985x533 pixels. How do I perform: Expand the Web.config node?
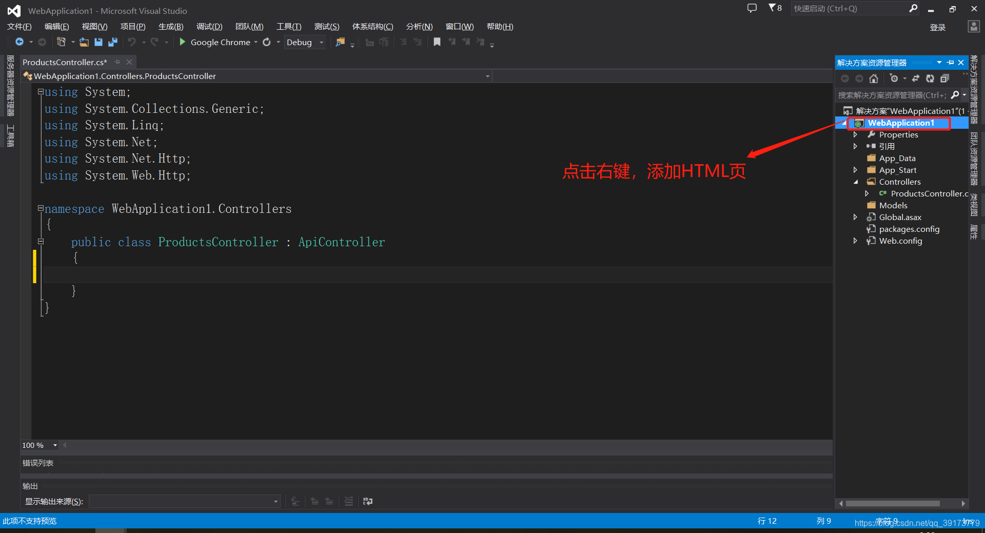click(855, 241)
